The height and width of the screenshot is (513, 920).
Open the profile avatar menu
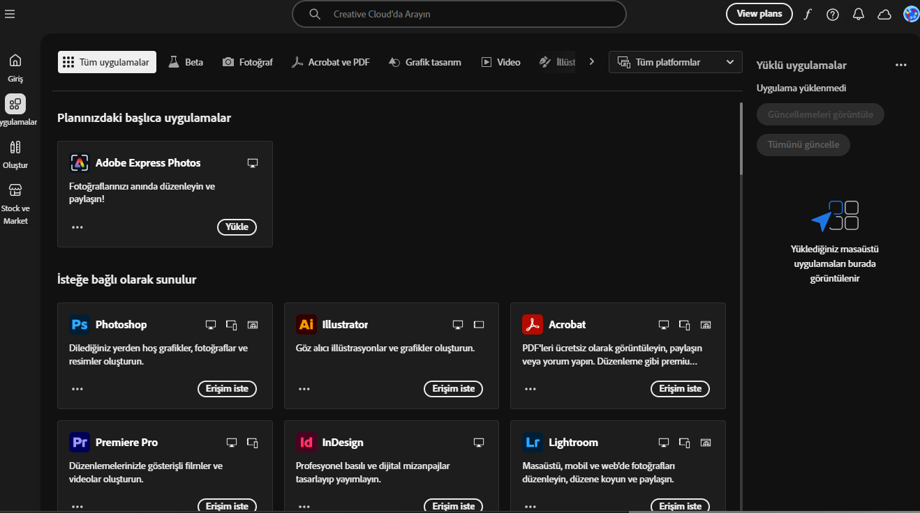(x=911, y=14)
